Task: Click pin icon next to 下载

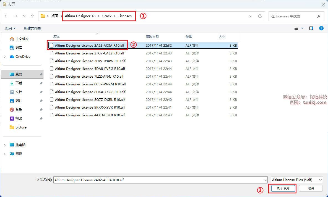Action: tap(41, 83)
